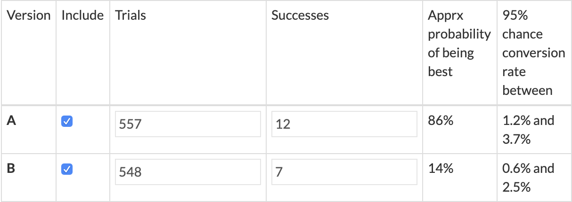Screen dimensions: 572x202
Task: Select the Version A row label
Action: [12, 121]
